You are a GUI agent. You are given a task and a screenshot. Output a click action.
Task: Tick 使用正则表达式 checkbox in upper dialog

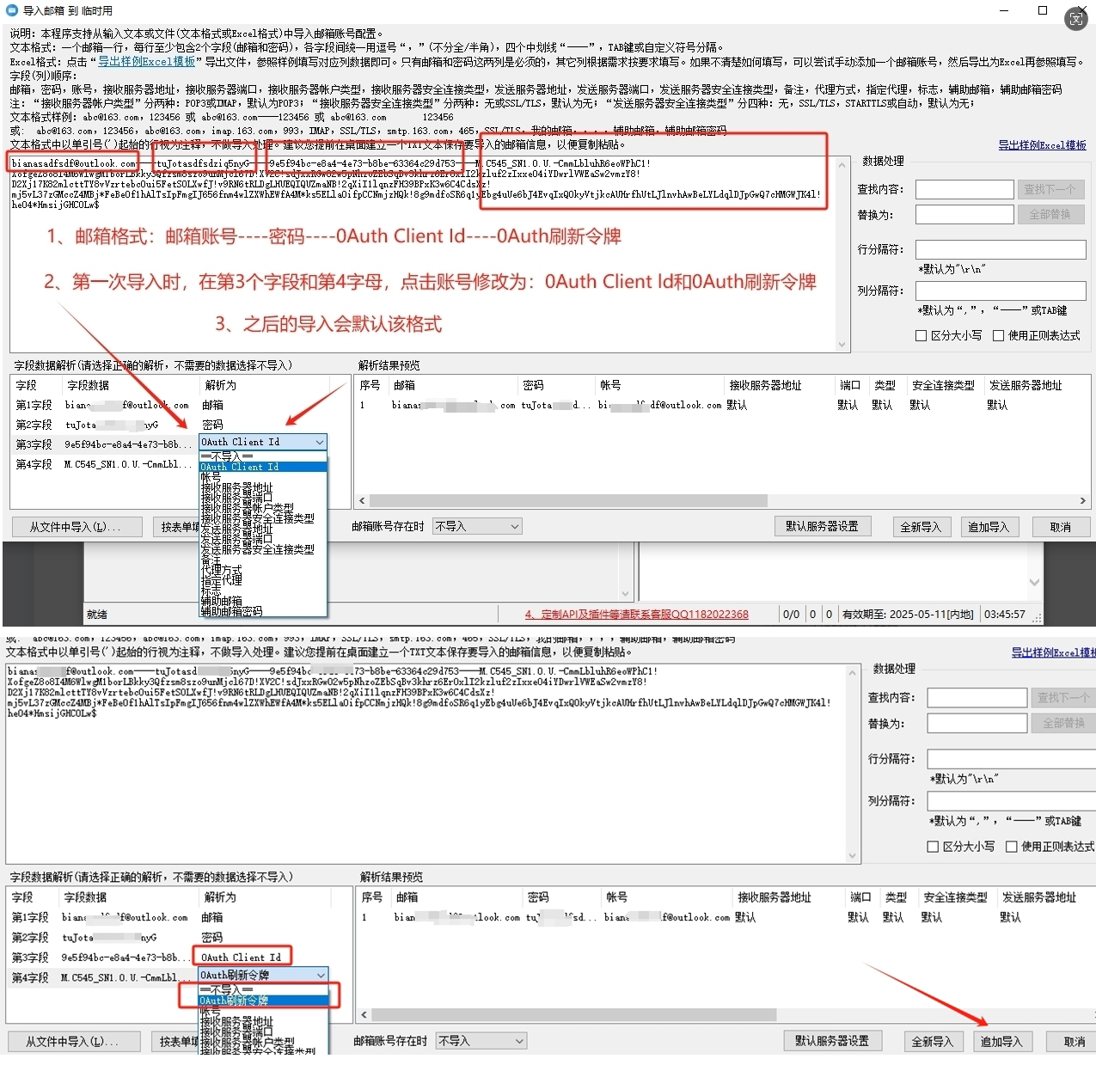[998, 336]
